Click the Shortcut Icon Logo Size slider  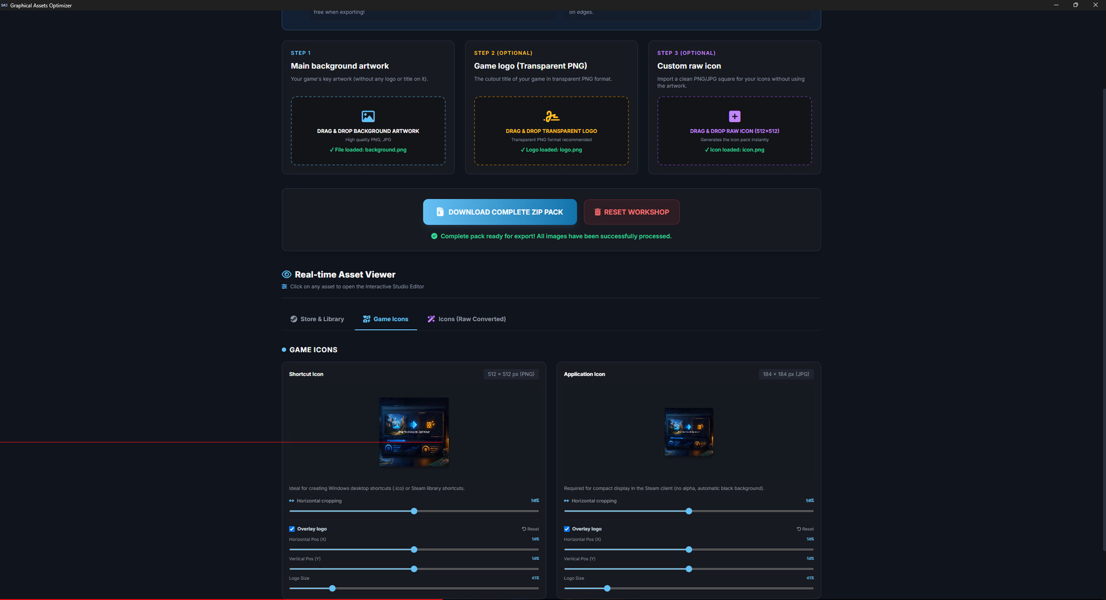coord(414,588)
